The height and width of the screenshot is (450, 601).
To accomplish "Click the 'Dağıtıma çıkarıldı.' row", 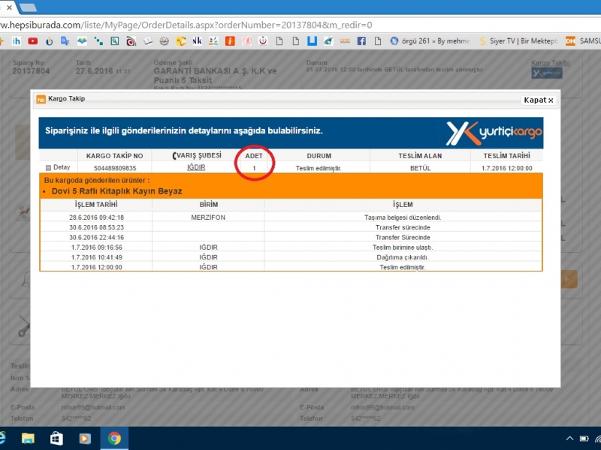I will (x=291, y=257).
